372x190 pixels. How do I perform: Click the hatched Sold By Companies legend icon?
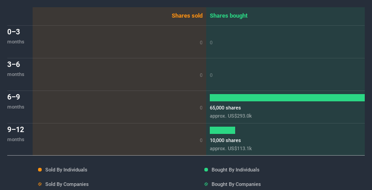(x=40, y=184)
